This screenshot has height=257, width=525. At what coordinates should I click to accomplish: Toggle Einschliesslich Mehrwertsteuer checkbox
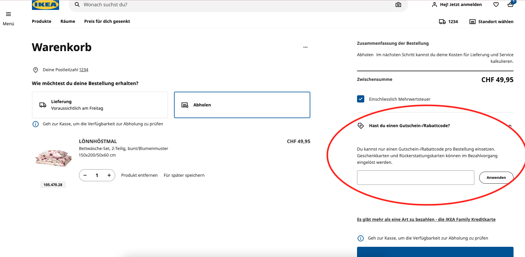click(361, 99)
